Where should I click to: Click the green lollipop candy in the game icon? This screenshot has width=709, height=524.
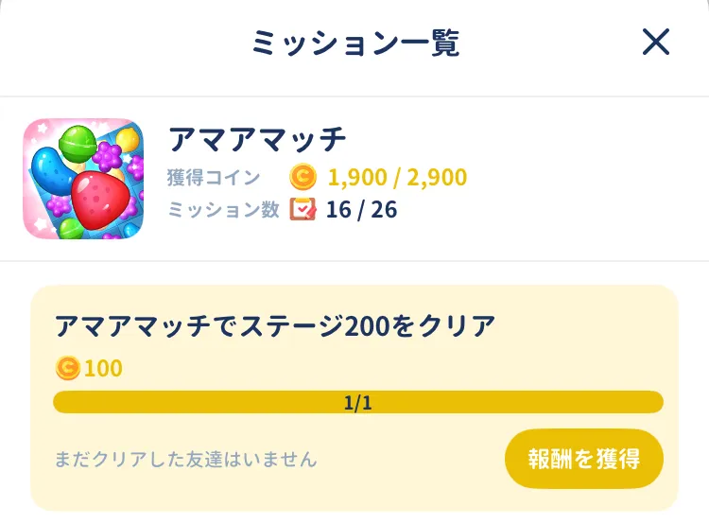coord(77,145)
